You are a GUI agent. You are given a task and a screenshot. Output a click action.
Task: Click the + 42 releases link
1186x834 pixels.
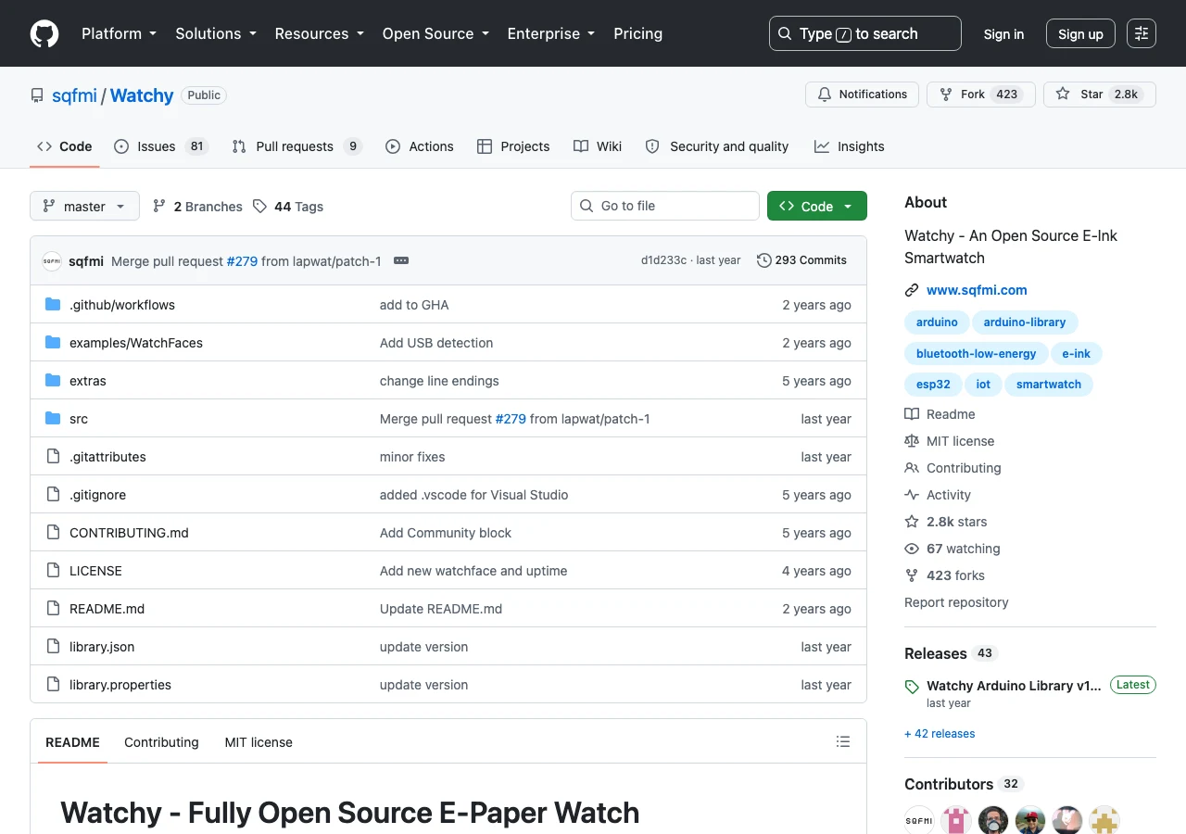940,734
